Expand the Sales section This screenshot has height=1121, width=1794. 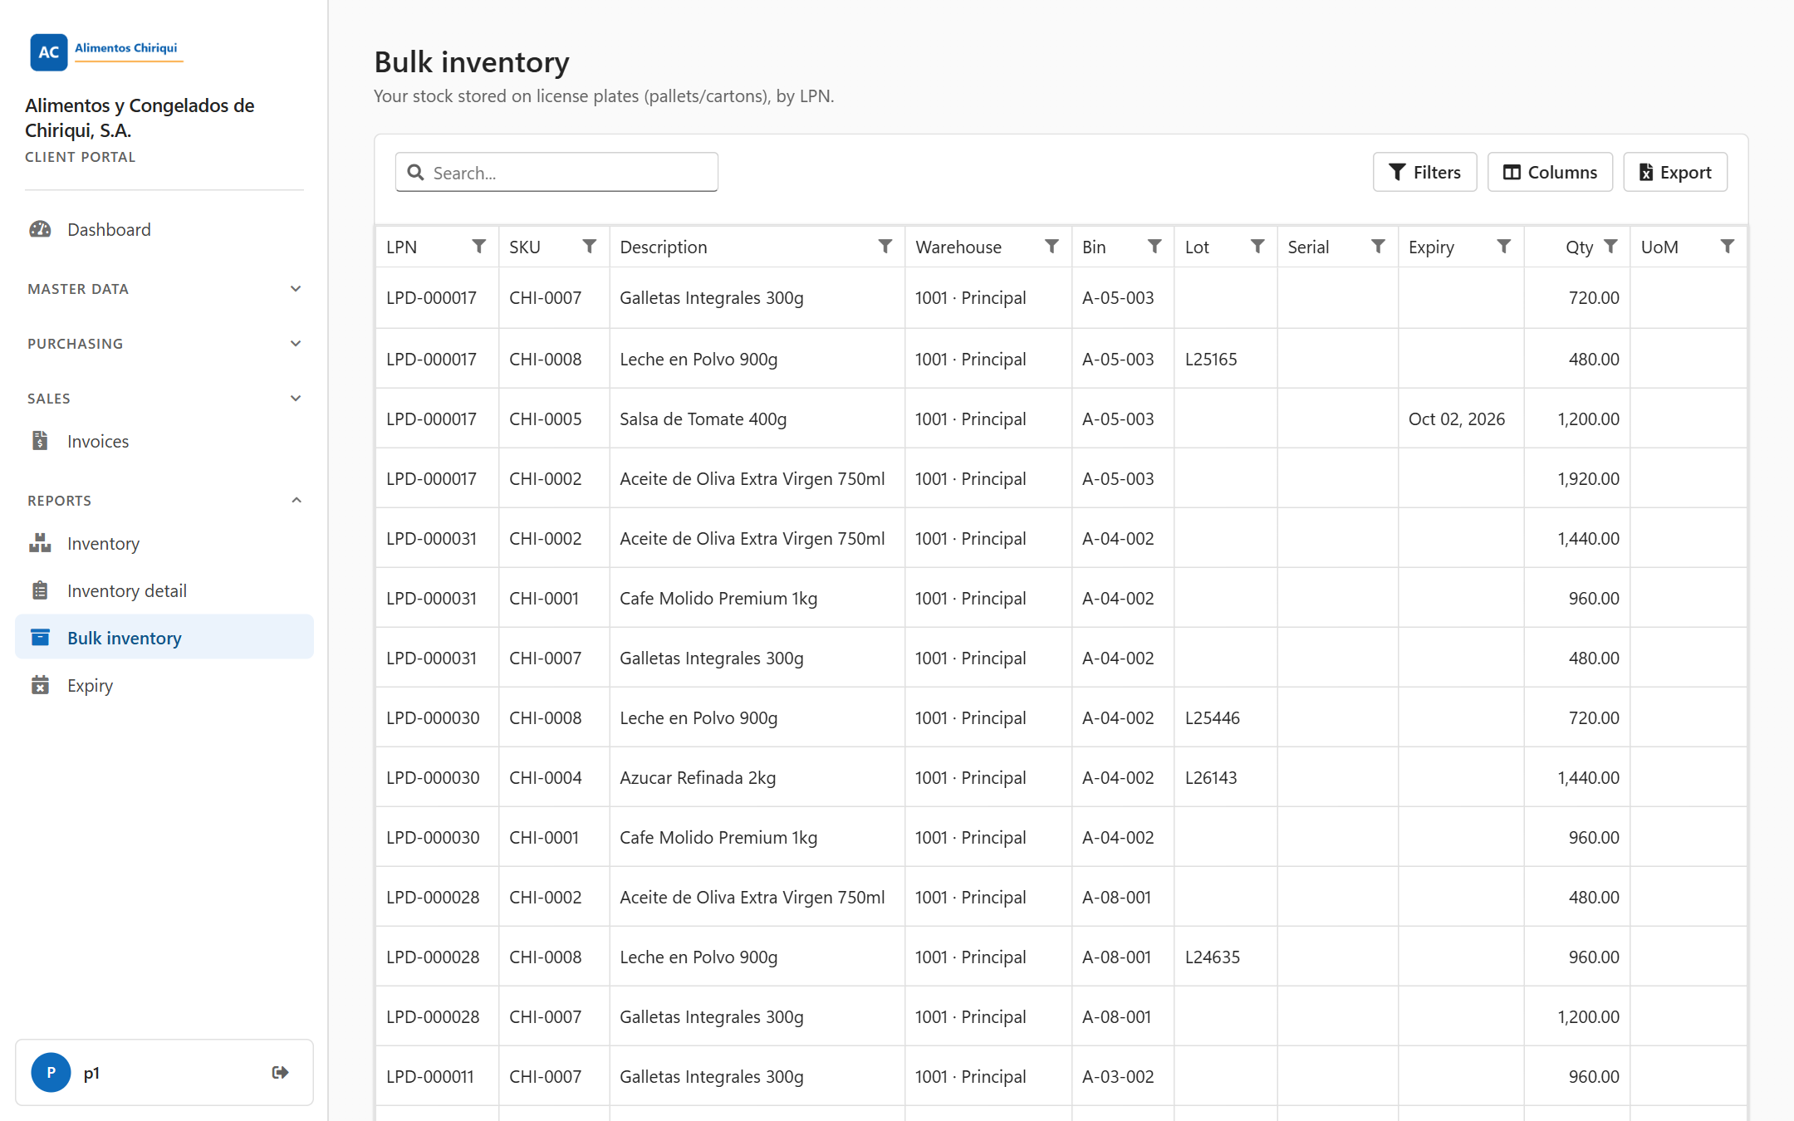[x=164, y=399]
